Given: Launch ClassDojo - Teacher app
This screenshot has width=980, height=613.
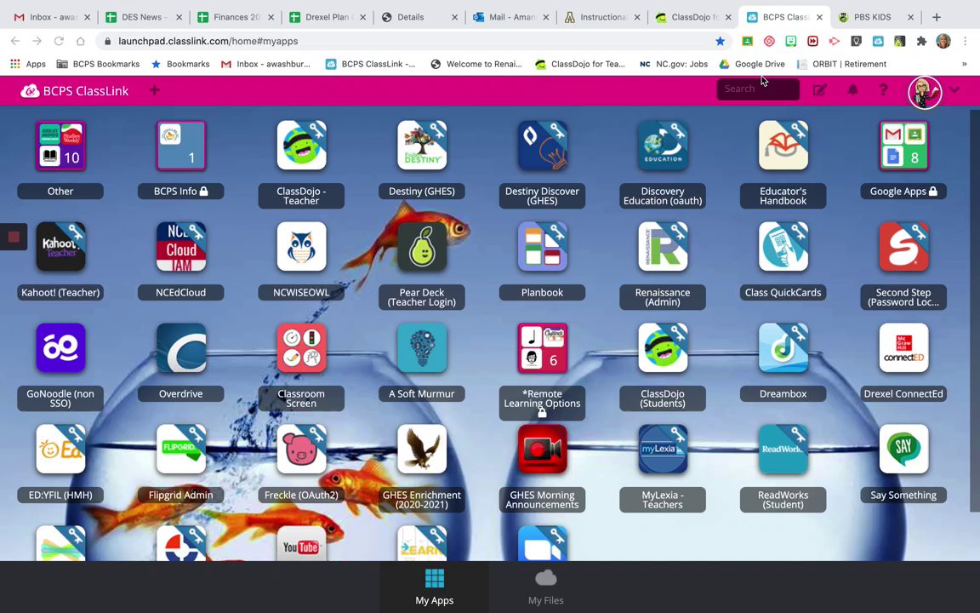Looking at the screenshot, I should [301, 146].
